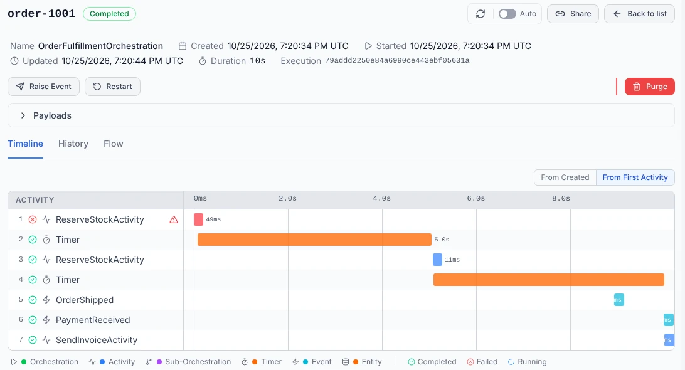Click the blue Activity legend dot
The width and height of the screenshot is (685, 370).
102,362
